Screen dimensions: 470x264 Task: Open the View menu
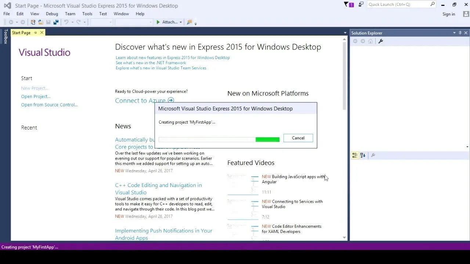pyautogui.click(x=35, y=14)
